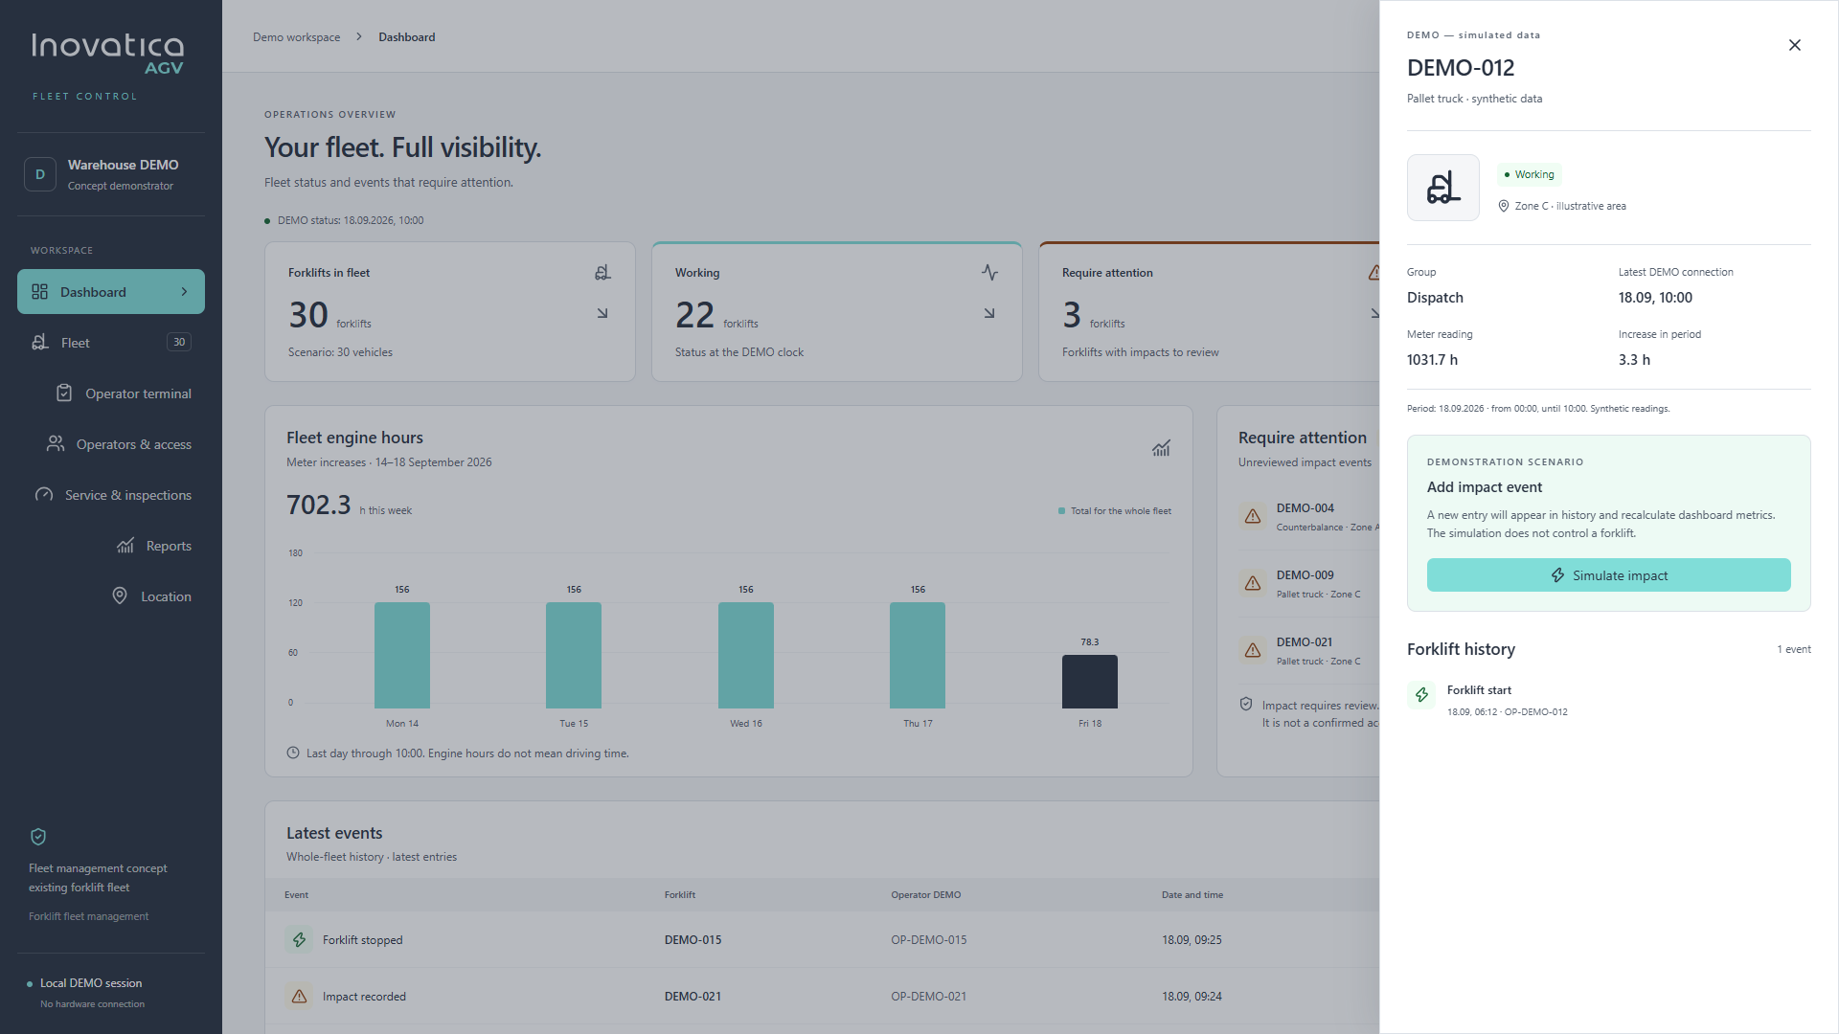Click the Require attention summary card
1839x1034 pixels.
click(x=1210, y=312)
